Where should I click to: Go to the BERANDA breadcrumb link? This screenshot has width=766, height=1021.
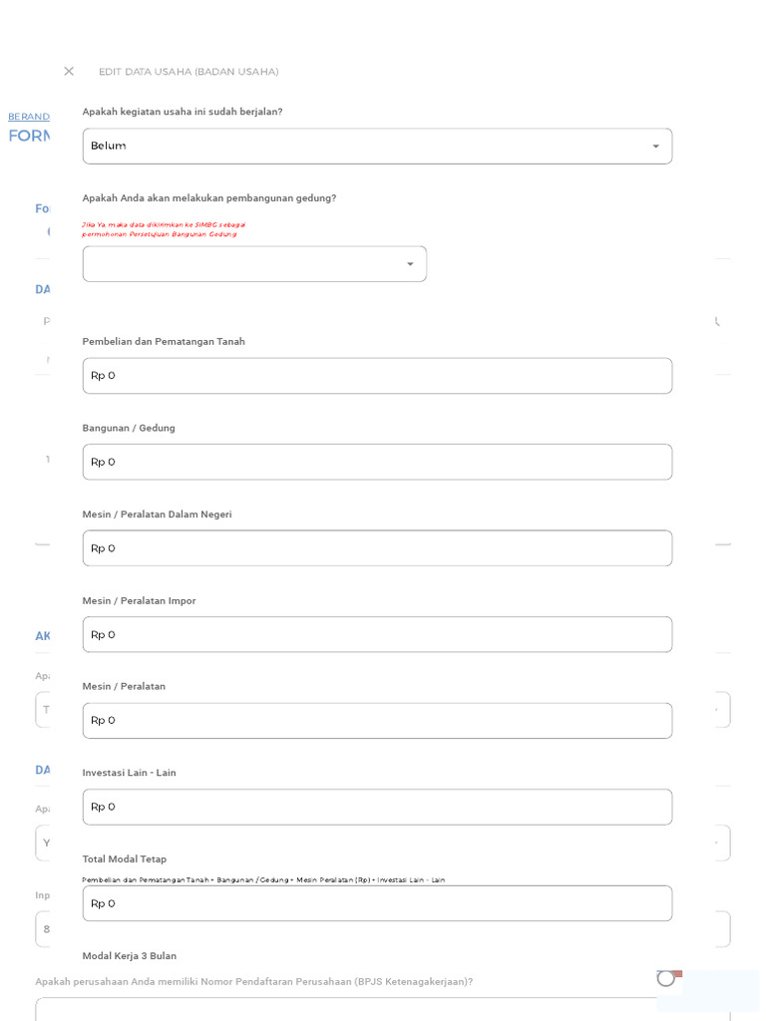click(28, 117)
